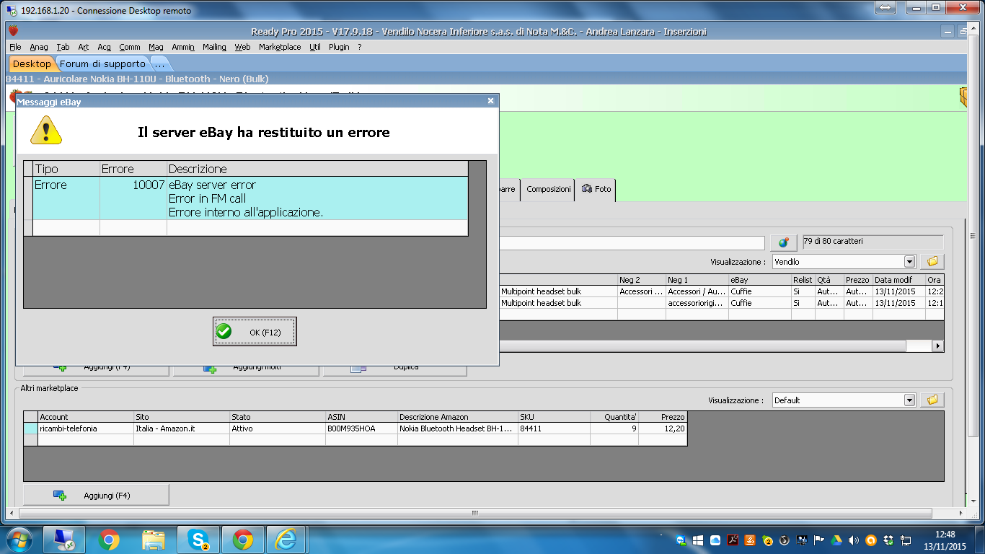Click the Attivo status cell
985x554 pixels.
click(x=278, y=428)
